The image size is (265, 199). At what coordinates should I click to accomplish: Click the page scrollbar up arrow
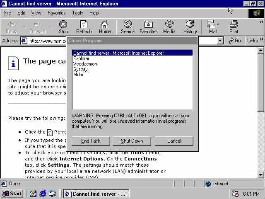(x=260, y=50)
